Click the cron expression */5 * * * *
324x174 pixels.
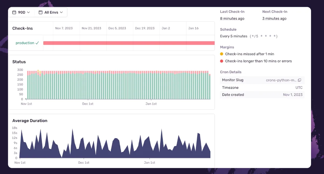pyautogui.click(x=264, y=36)
